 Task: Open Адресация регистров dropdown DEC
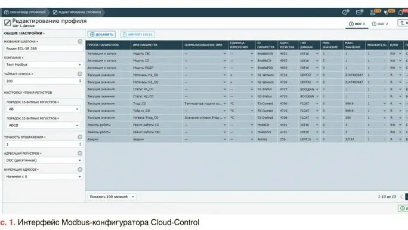(44, 160)
